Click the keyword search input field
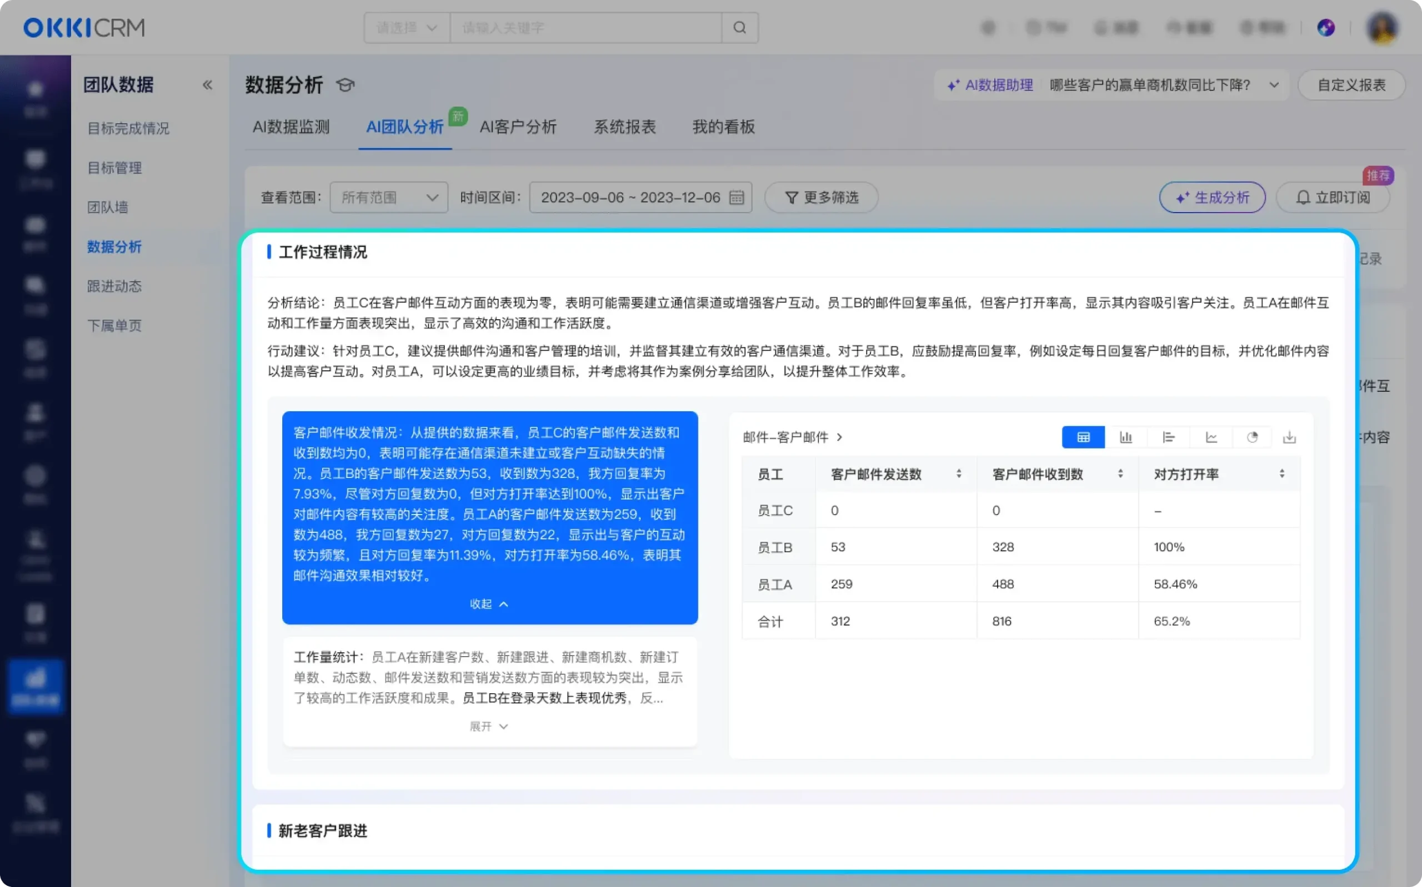Viewport: 1422px width, 887px height. 586,28
